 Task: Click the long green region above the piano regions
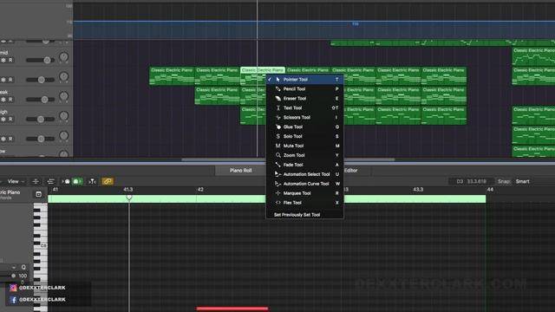click(442, 43)
